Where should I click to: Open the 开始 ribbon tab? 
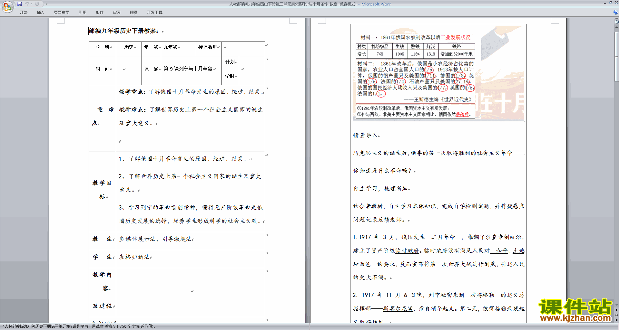23,13
